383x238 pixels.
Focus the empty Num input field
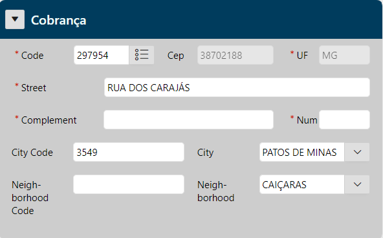(x=344, y=120)
